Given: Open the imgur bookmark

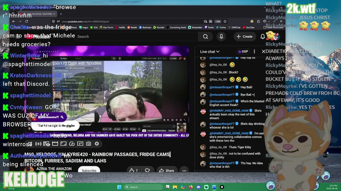Looking at the screenshot, I should (x=83, y=27).
